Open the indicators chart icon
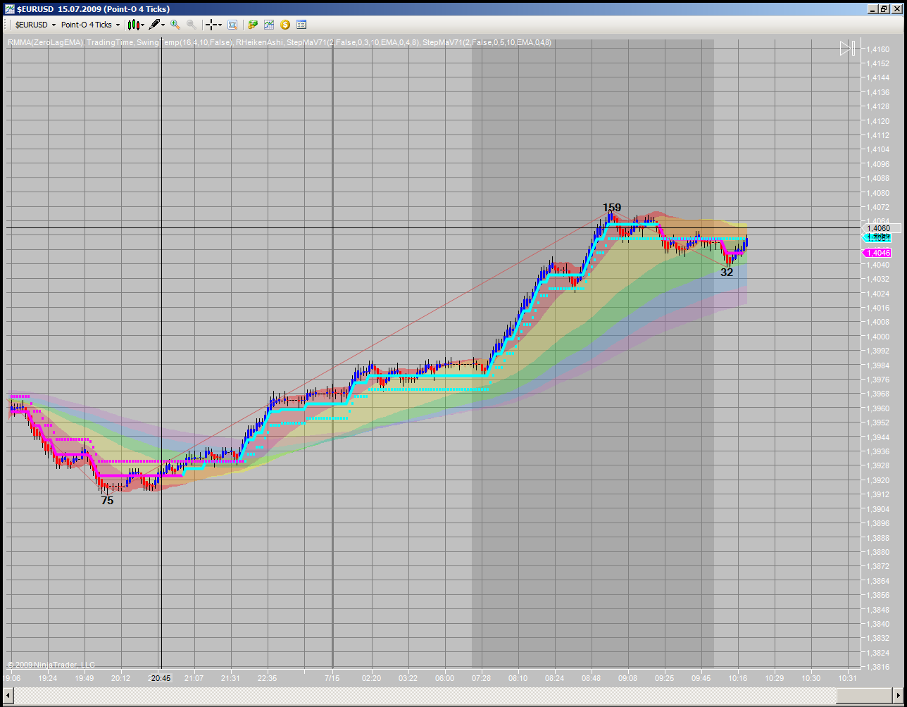Viewport: 907px width, 707px height. point(269,25)
